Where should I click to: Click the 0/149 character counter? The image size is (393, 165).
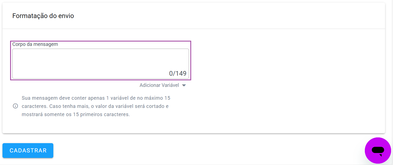(x=177, y=73)
